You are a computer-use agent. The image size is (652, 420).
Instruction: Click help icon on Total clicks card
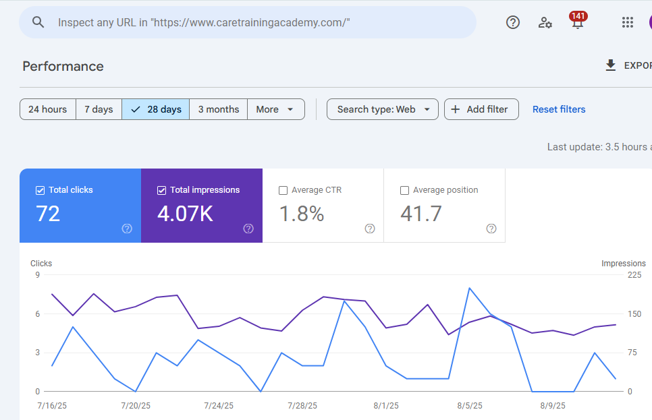point(127,229)
